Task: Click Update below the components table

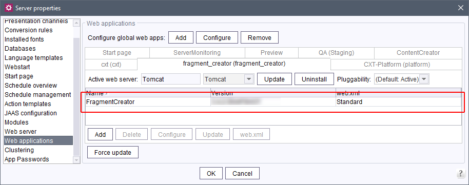Action: [x=212, y=134]
